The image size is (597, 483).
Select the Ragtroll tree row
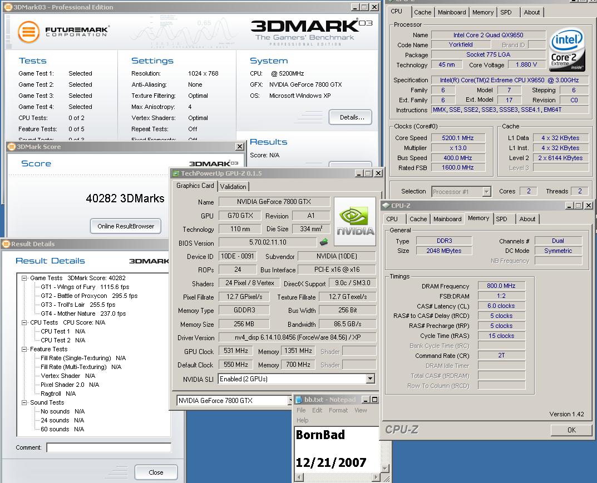(x=58, y=394)
